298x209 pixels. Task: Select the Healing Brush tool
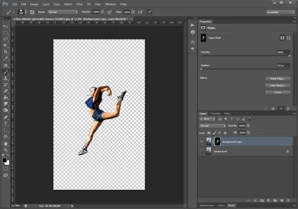click(x=6, y=66)
